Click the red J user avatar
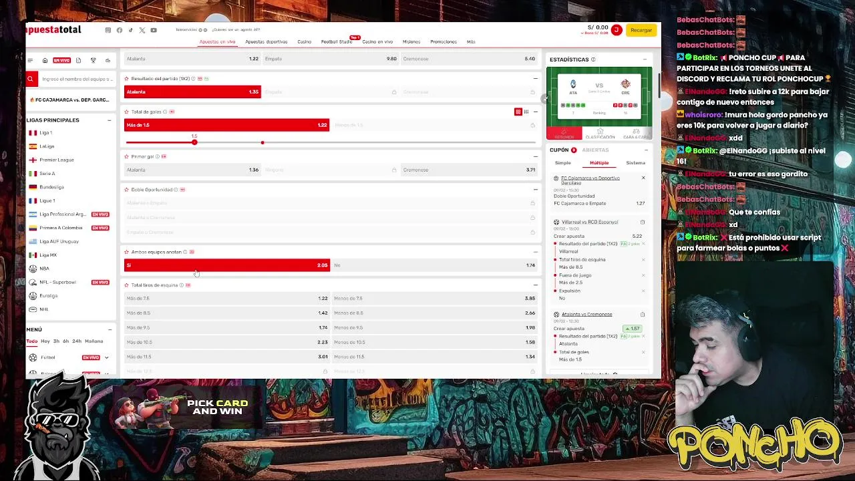The height and width of the screenshot is (481, 855). 617,30
